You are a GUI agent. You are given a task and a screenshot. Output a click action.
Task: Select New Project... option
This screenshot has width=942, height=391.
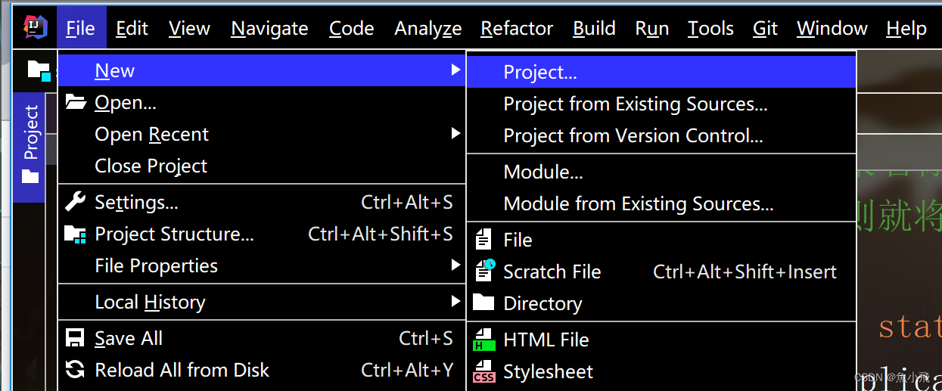(540, 73)
